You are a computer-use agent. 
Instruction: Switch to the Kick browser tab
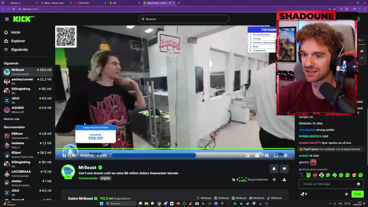click(x=124, y=3)
